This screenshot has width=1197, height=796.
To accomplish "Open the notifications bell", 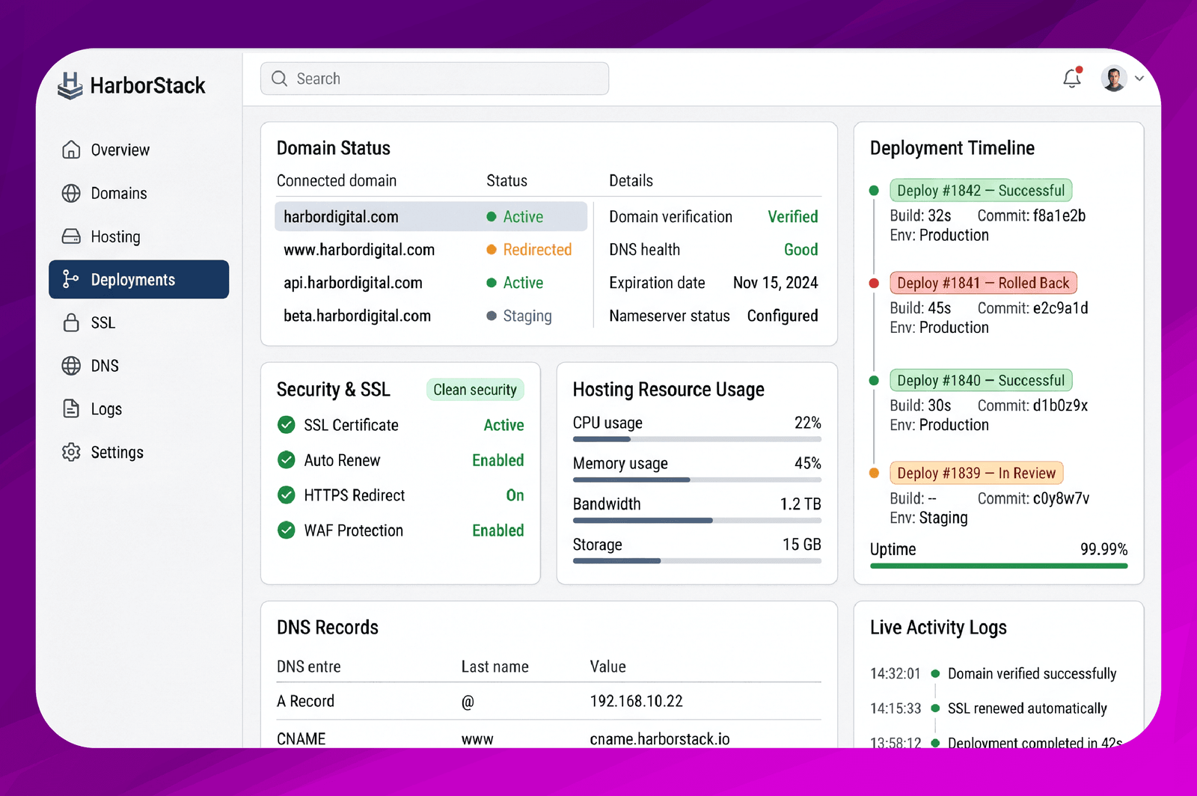I will pos(1072,78).
